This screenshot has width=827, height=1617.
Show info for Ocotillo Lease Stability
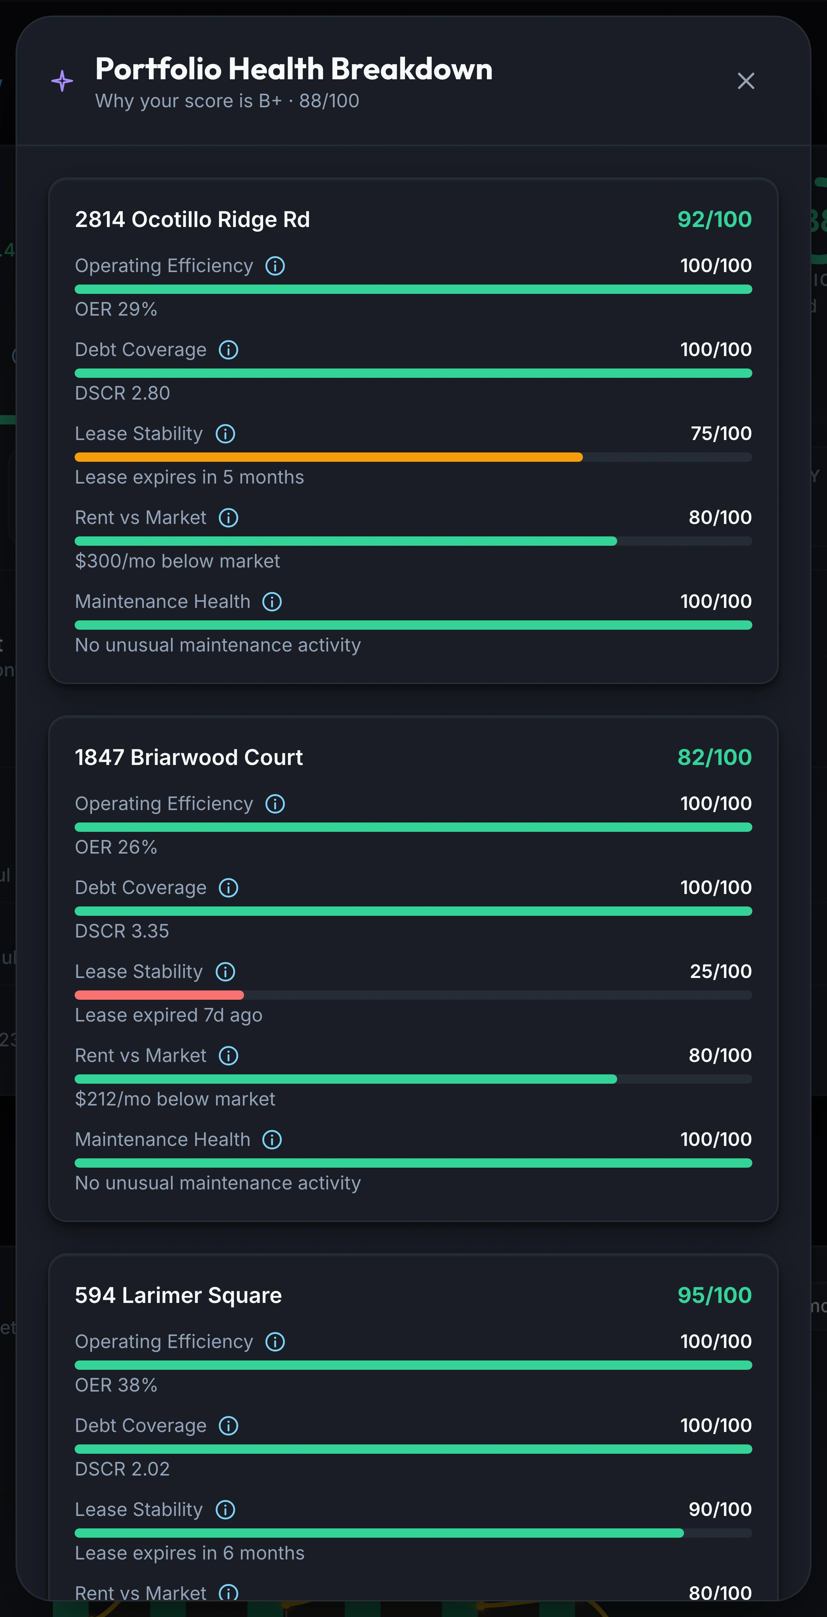[225, 434]
